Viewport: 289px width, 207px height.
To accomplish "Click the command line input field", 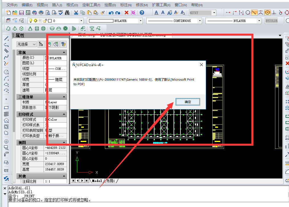I will (148, 204).
